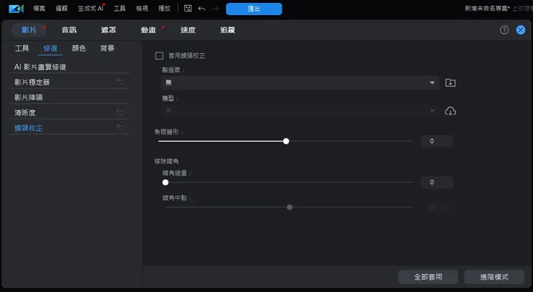The height and width of the screenshot is (292, 533).
Task: Click the blue 匯出 export button
Action: 254,9
